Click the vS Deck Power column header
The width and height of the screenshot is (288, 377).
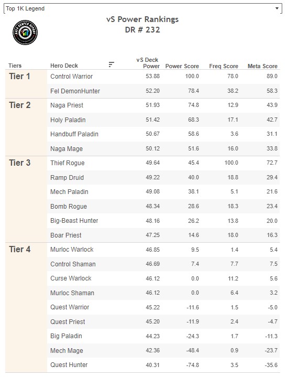(x=148, y=63)
